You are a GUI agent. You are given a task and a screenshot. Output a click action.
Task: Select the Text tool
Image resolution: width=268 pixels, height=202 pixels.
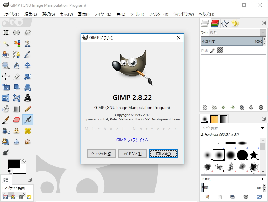pos(28,98)
